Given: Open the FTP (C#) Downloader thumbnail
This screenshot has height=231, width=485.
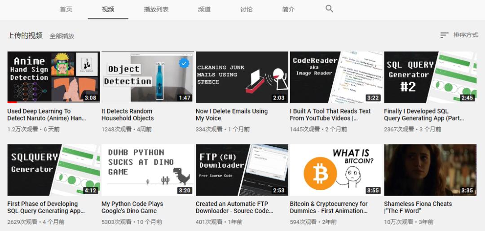Looking at the screenshot, I should (x=242, y=170).
